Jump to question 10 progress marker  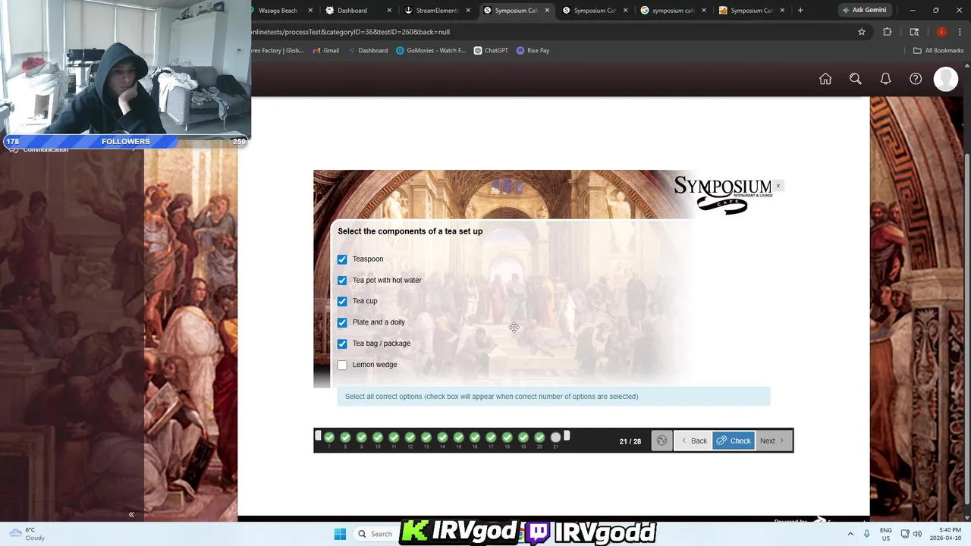pyautogui.click(x=378, y=438)
